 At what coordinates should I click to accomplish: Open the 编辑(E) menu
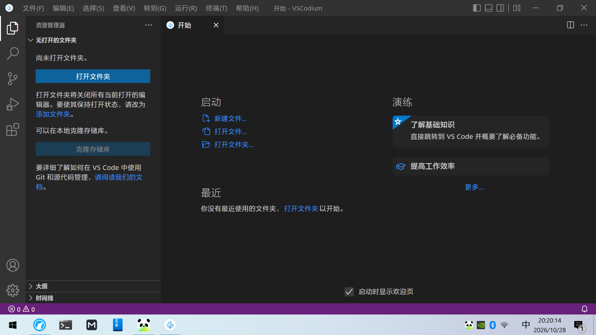(63, 8)
